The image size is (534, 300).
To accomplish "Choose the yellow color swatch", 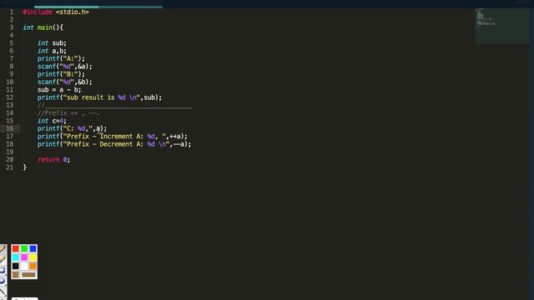I will click(x=33, y=257).
